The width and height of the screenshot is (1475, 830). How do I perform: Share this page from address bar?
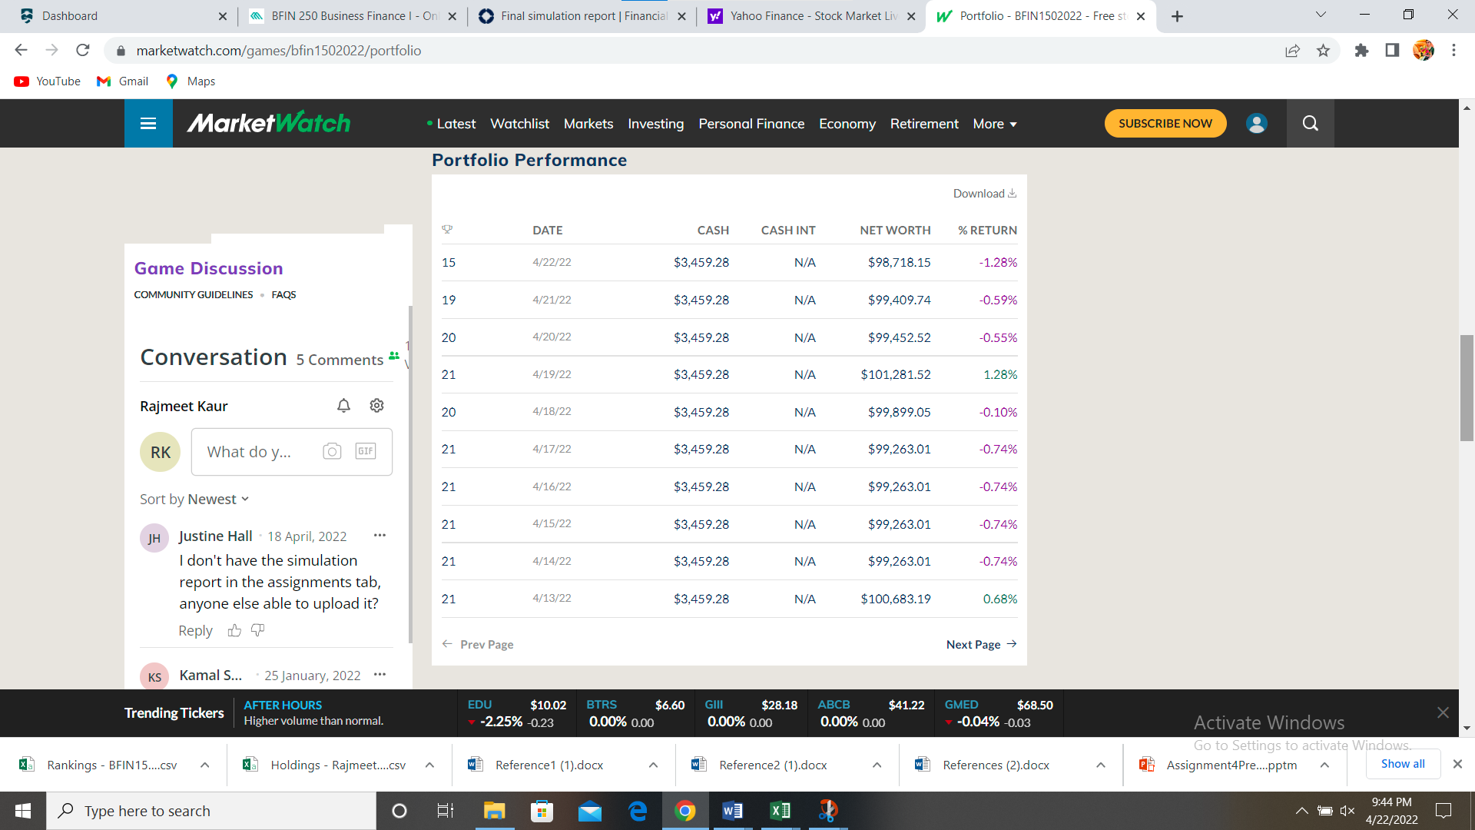pos(1292,51)
